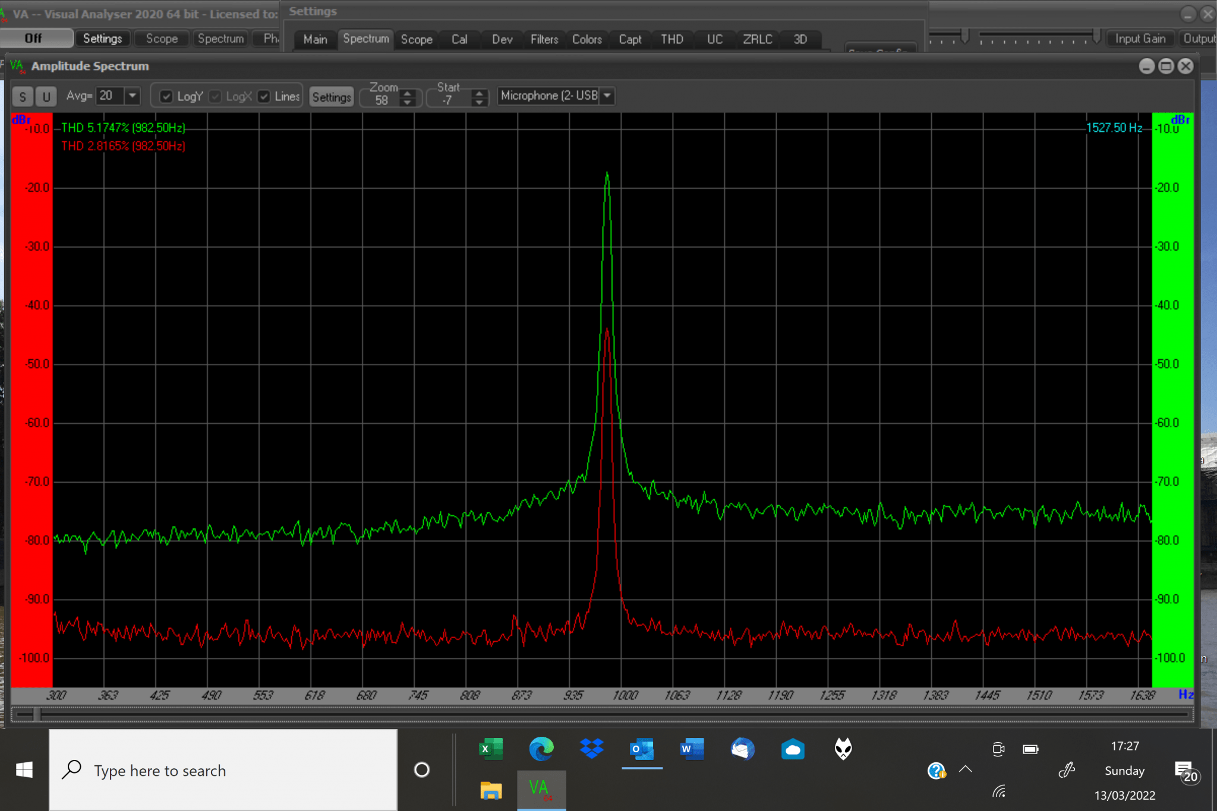Open the fox-head app icon in taskbar

[843, 749]
